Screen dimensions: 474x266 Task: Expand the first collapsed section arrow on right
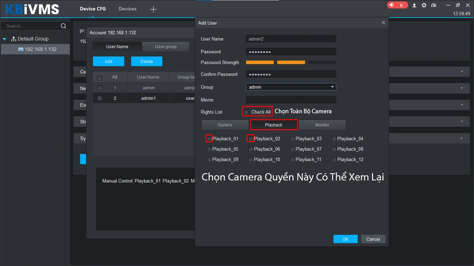pyautogui.click(x=462, y=71)
